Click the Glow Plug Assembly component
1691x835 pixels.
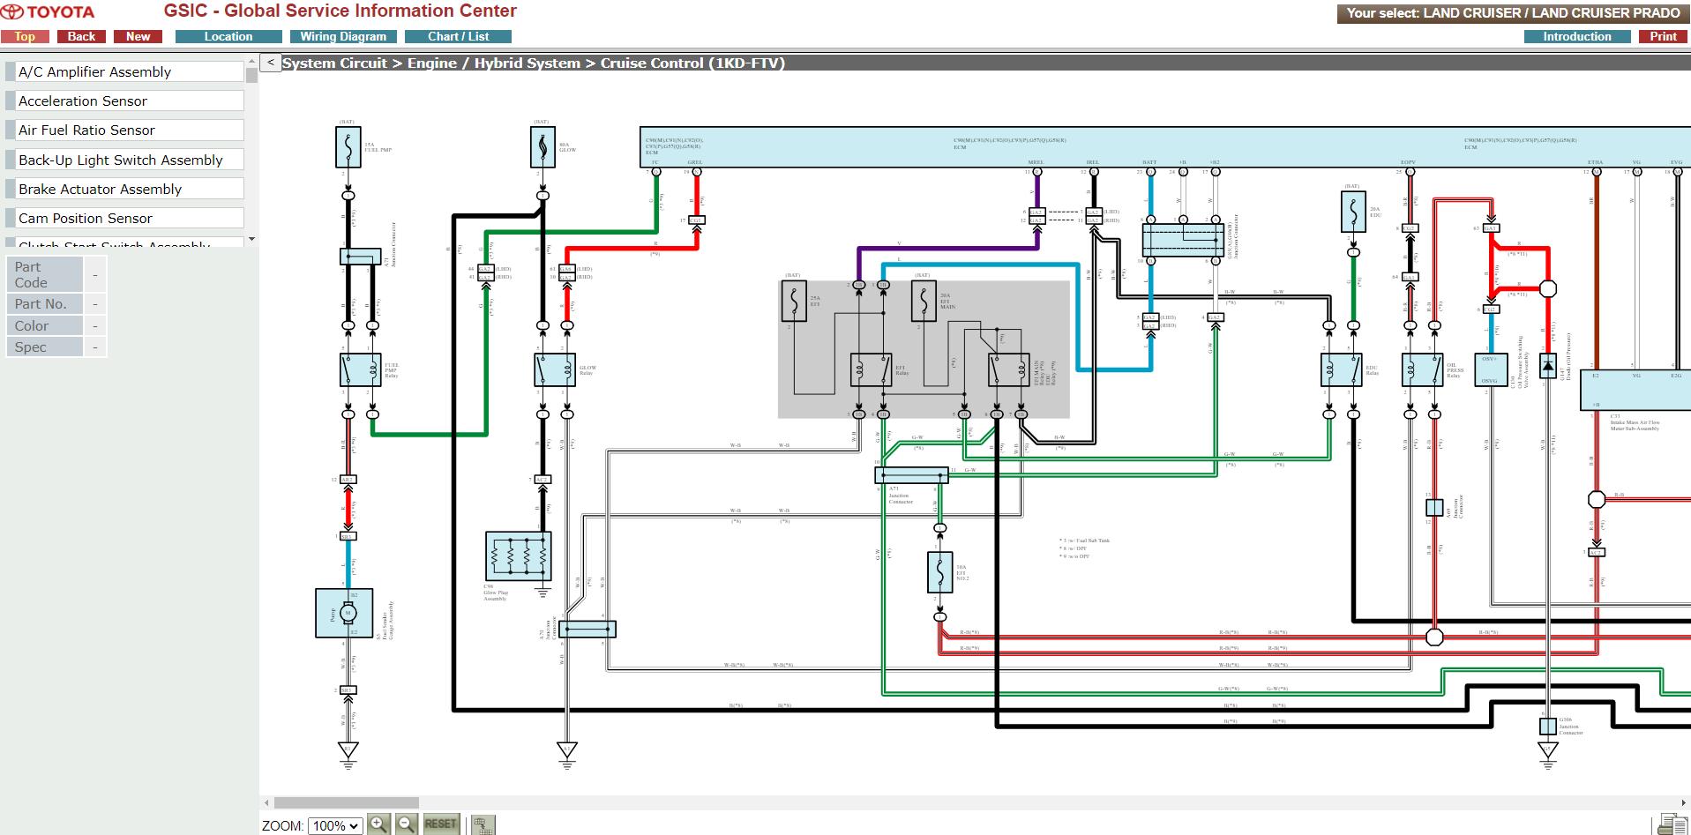coord(519,555)
